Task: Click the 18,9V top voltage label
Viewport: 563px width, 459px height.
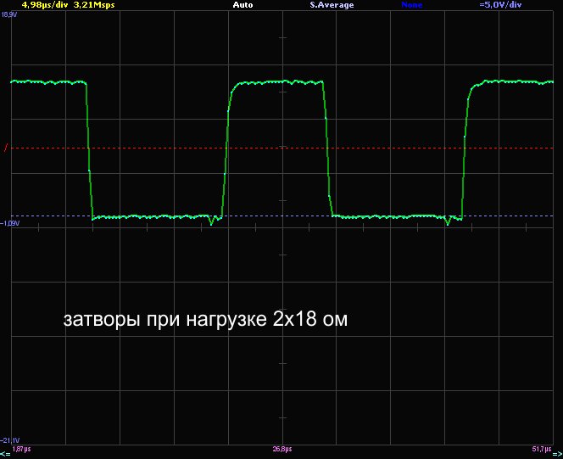Action: (9, 14)
